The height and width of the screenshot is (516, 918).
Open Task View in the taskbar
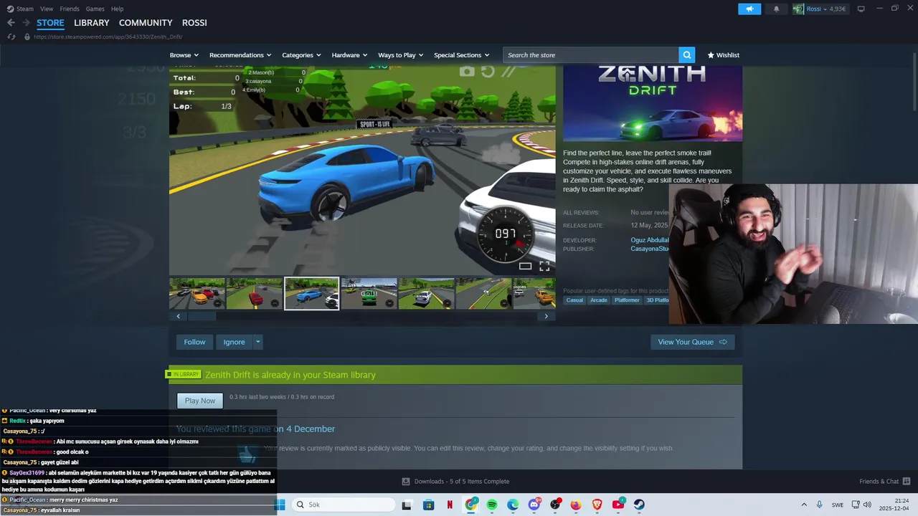tap(407, 505)
